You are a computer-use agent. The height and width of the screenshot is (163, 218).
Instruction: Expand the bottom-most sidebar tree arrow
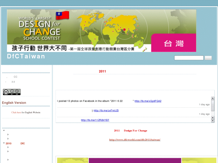8,160
